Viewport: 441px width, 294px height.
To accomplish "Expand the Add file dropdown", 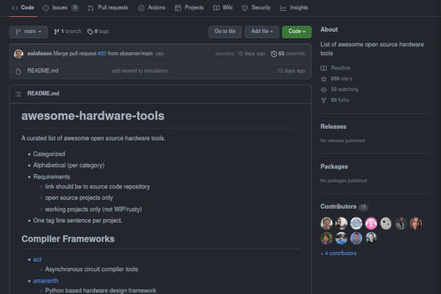I will click(x=262, y=32).
